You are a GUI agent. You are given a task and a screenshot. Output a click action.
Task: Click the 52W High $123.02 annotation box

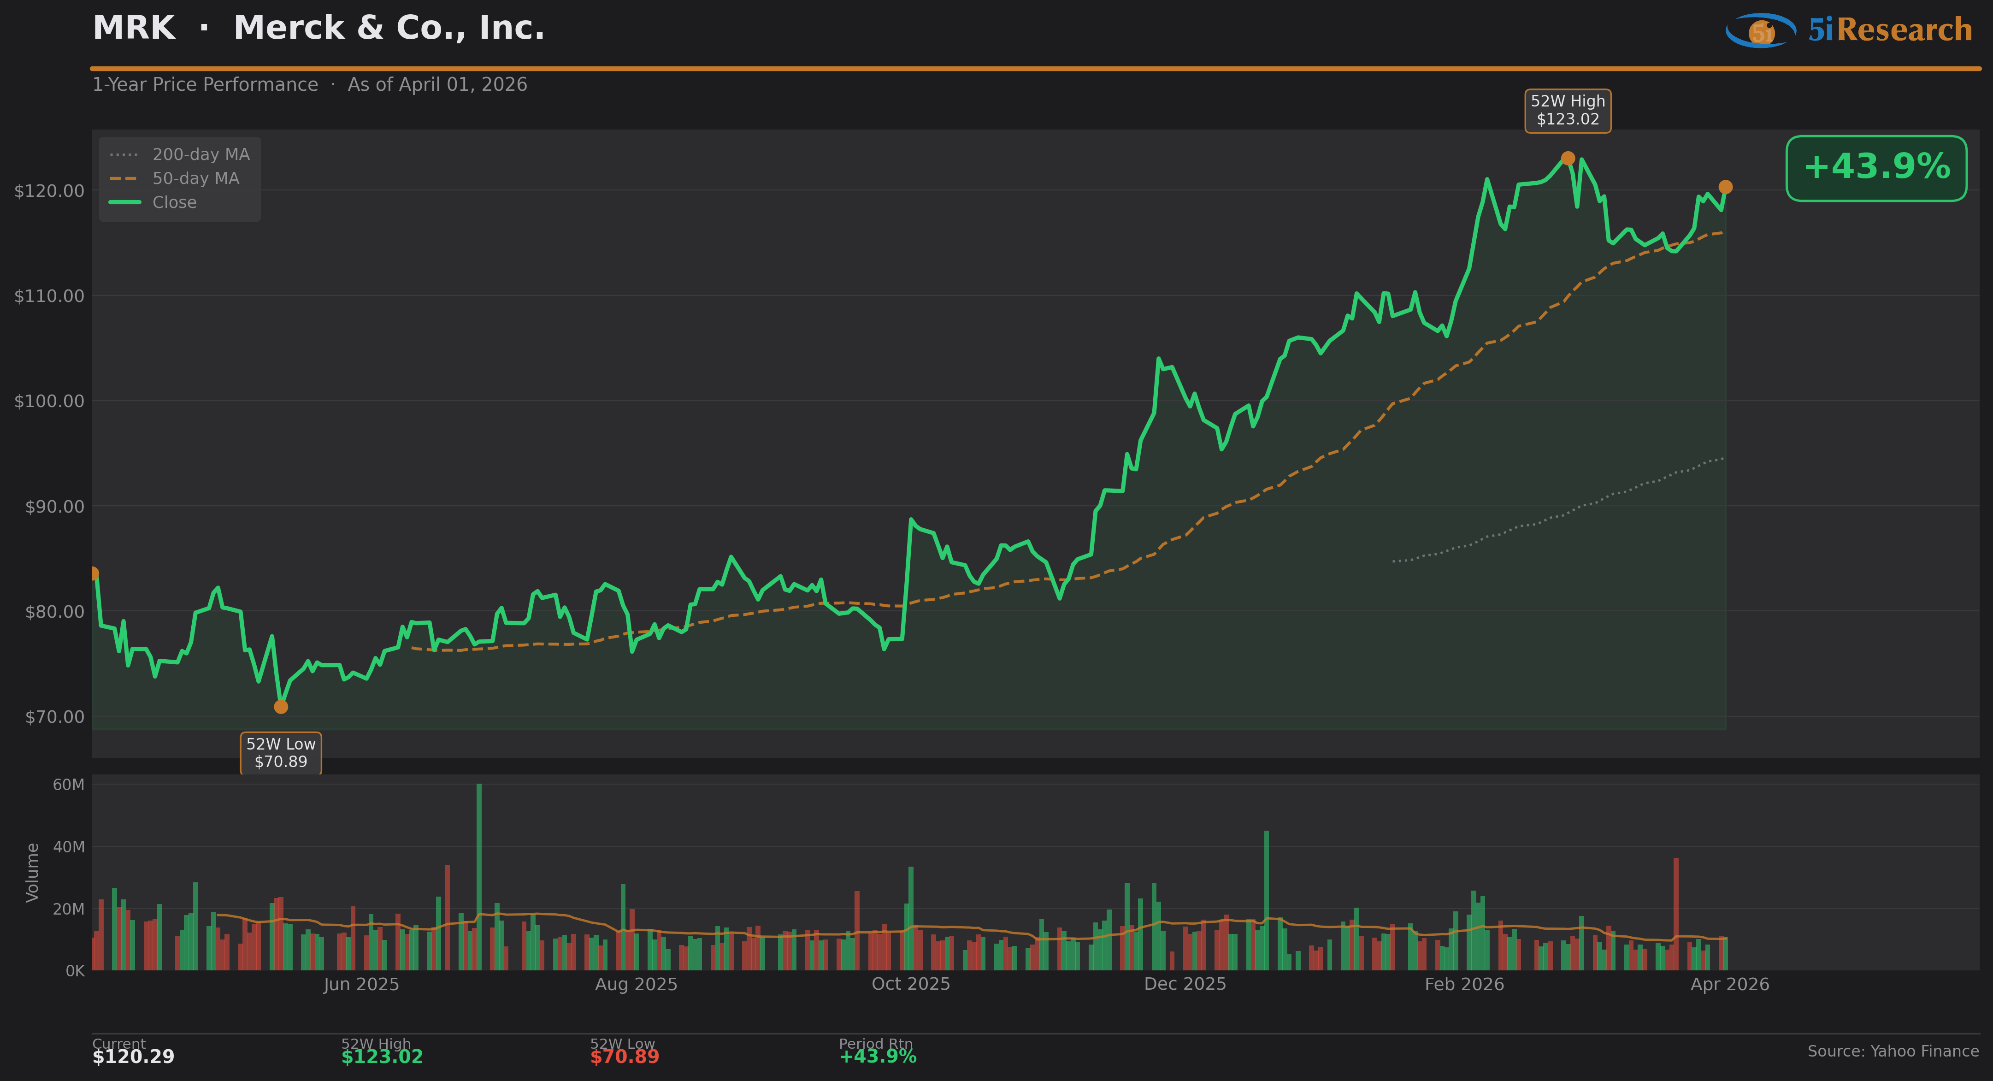[x=1568, y=111]
